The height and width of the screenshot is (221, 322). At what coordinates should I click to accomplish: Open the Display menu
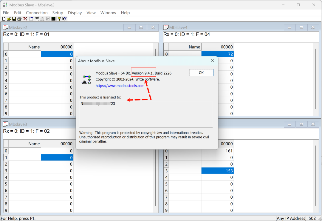point(75,13)
